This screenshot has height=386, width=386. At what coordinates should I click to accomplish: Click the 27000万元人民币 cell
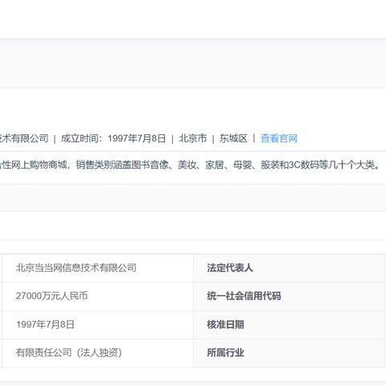[x=98, y=296]
